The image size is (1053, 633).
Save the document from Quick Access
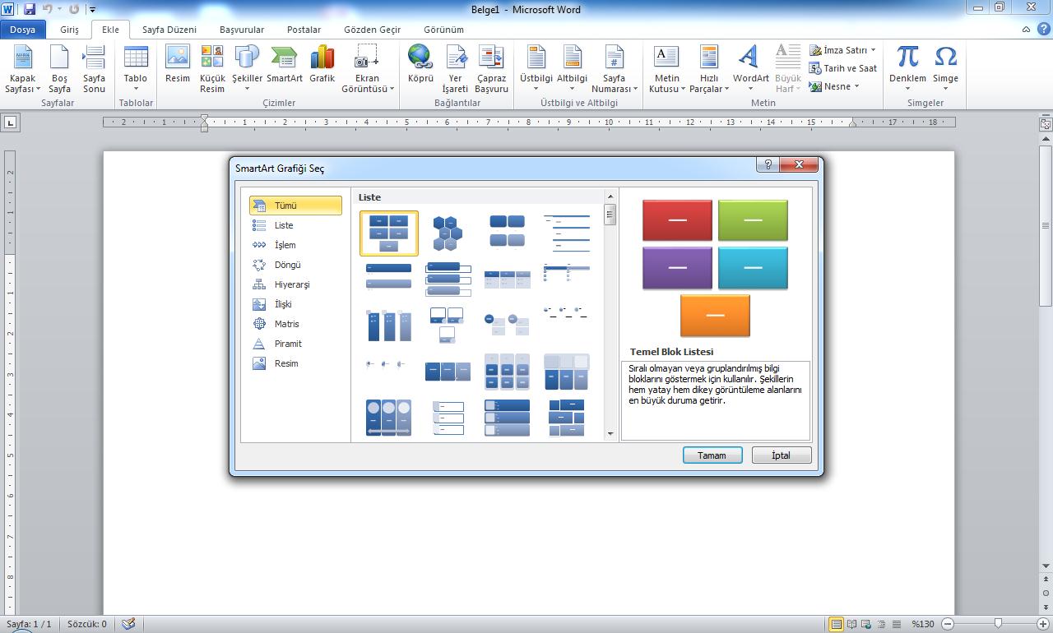(x=30, y=9)
